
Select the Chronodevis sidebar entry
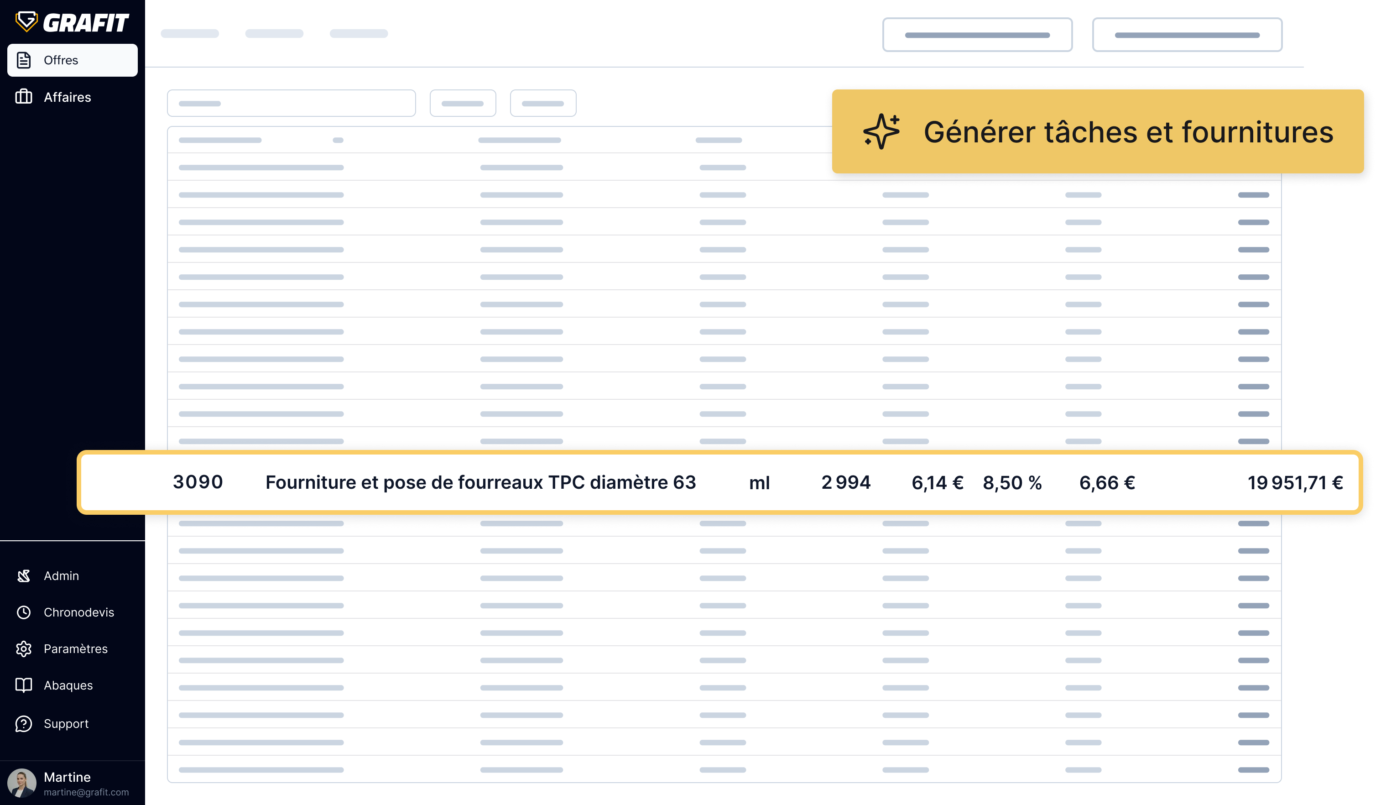click(x=78, y=612)
